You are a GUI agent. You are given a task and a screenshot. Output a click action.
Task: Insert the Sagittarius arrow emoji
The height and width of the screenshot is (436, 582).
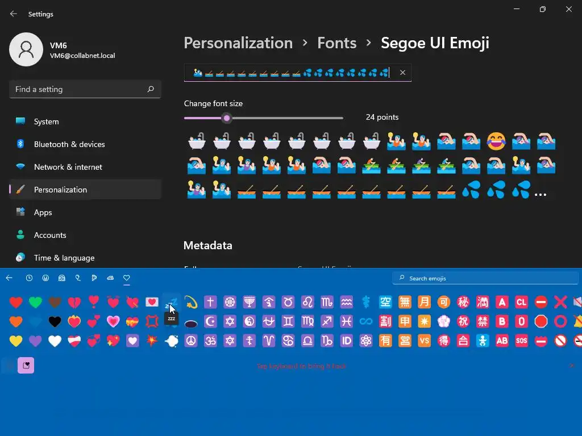pyautogui.click(x=327, y=321)
